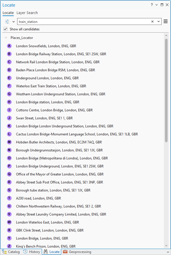Click marker O for Metropolitana di Londra
Screen dimensions: 171x255
point(9,158)
